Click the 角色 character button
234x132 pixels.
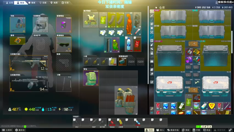pyautogui.click(x=149, y=130)
